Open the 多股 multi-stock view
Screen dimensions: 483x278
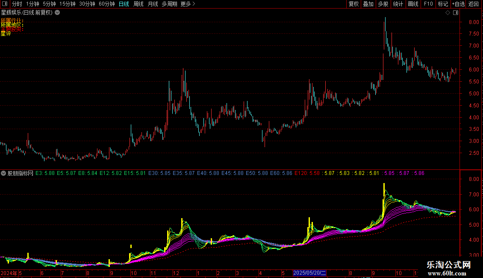click(x=383, y=4)
